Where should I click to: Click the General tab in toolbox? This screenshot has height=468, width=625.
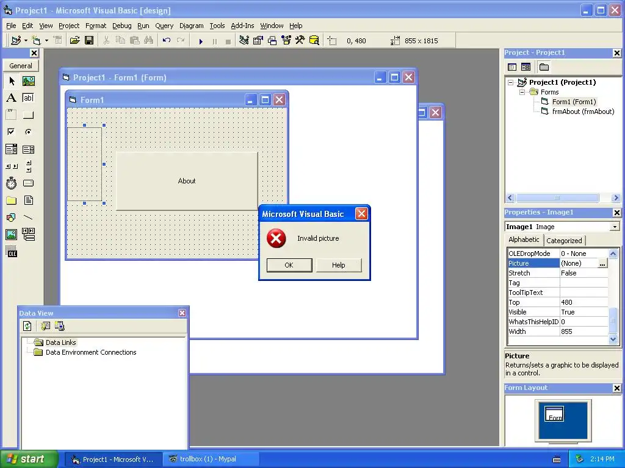pyautogui.click(x=21, y=66)
